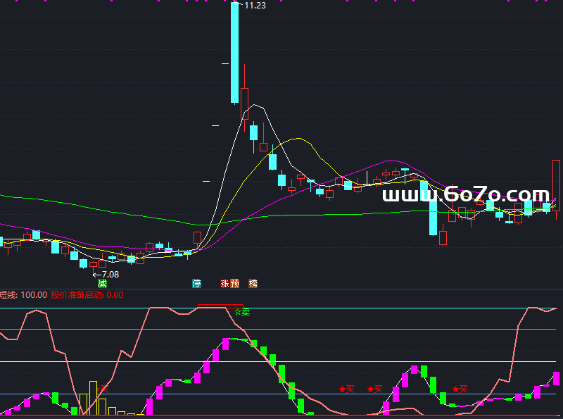This screenshot has width=563, height=419.
Task: Click the 7.08 low price label
Action: coord(109,274)
